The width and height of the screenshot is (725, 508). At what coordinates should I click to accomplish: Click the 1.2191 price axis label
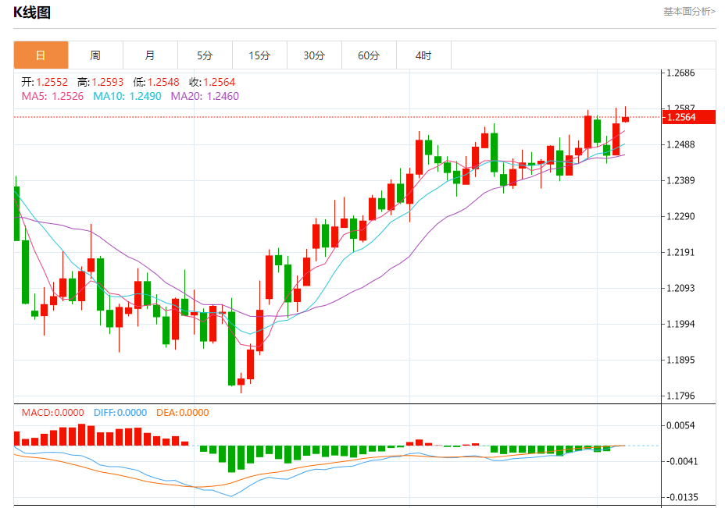(x=680, y=252)
